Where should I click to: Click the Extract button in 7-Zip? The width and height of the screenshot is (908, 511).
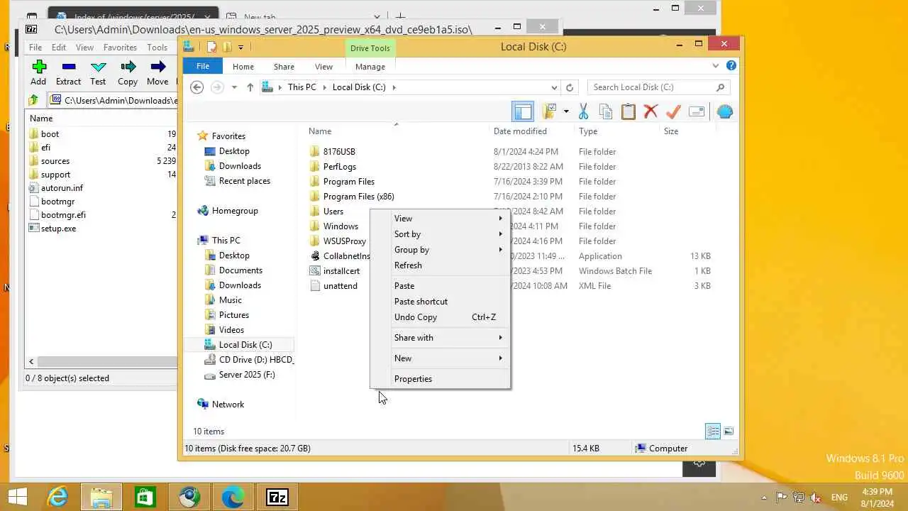68,72
